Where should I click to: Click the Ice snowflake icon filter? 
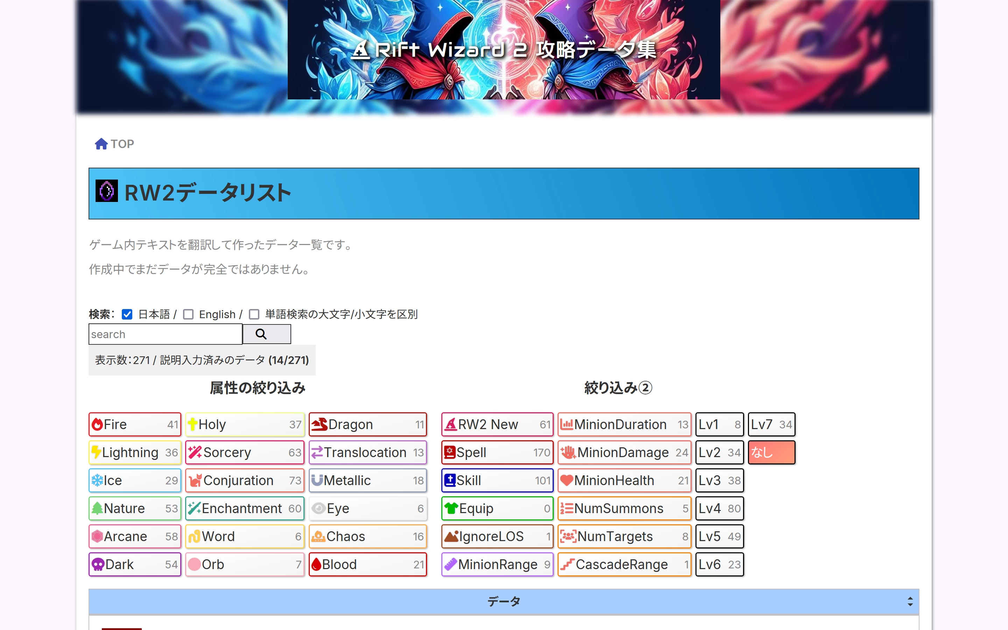pos(97,481)
